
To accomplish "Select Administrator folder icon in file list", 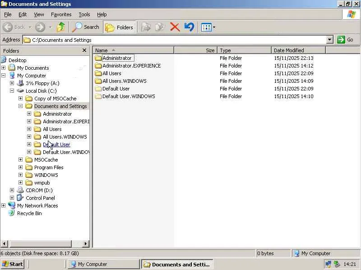I will click(x=98, y=58).
